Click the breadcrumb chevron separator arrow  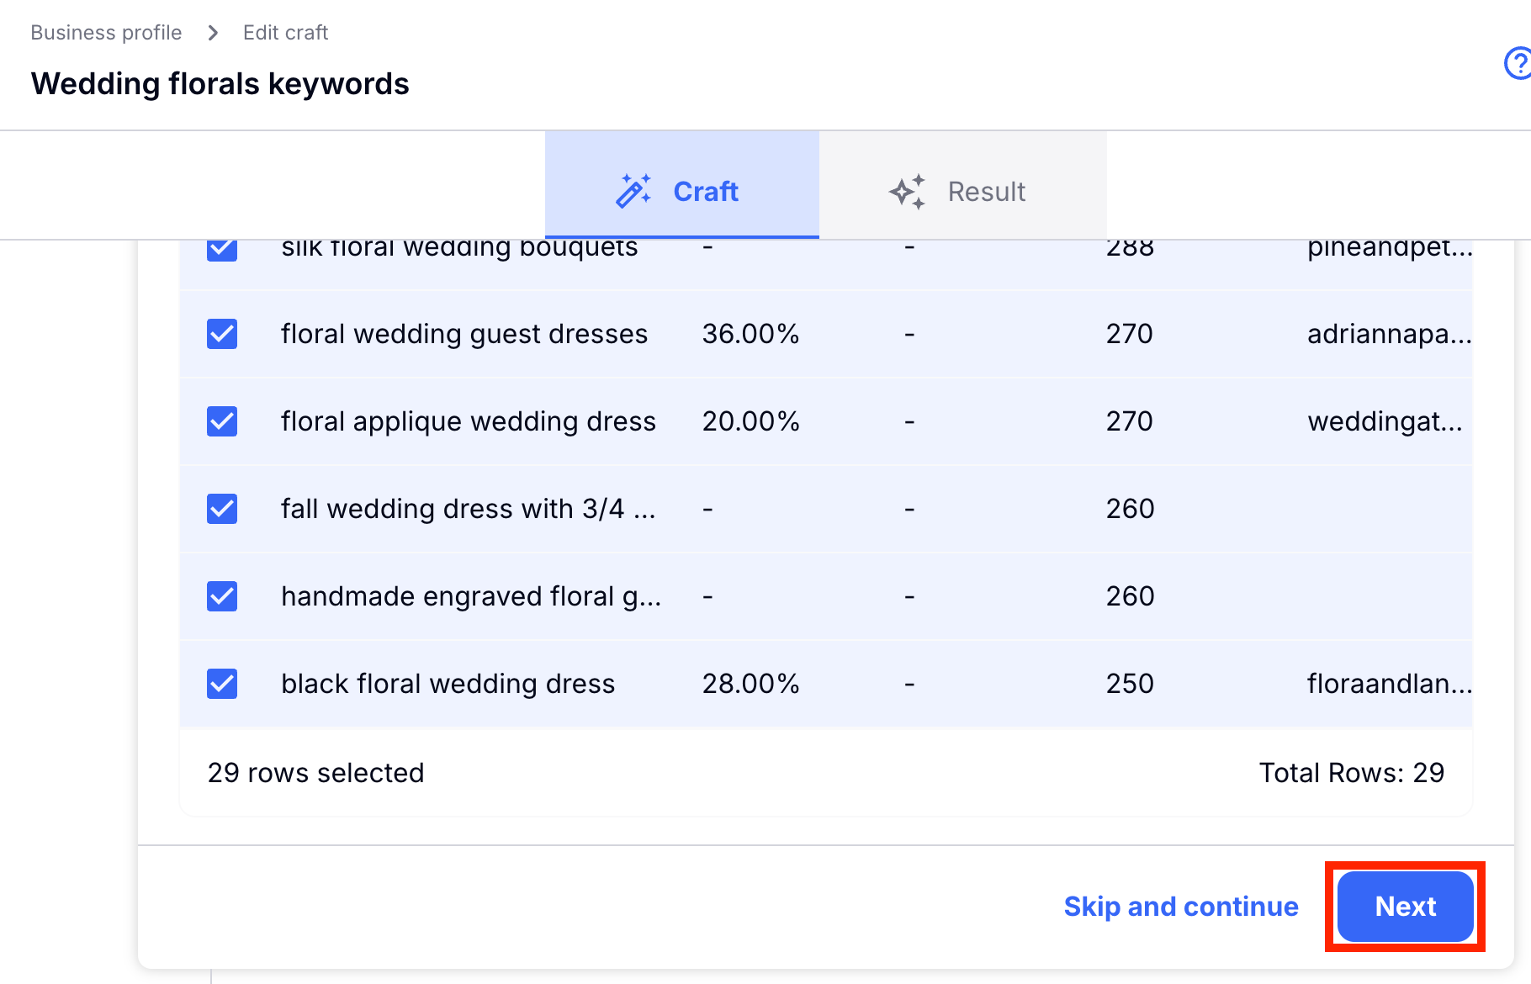tap(213, 33)
